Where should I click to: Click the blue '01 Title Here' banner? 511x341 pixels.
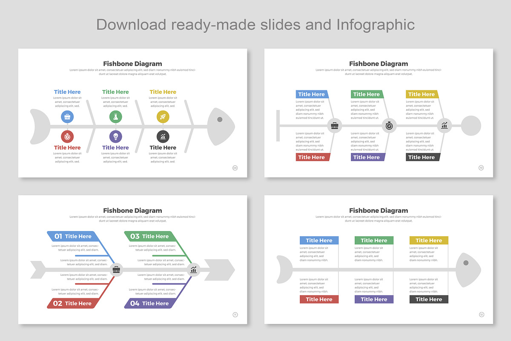(x=73, y=236)
